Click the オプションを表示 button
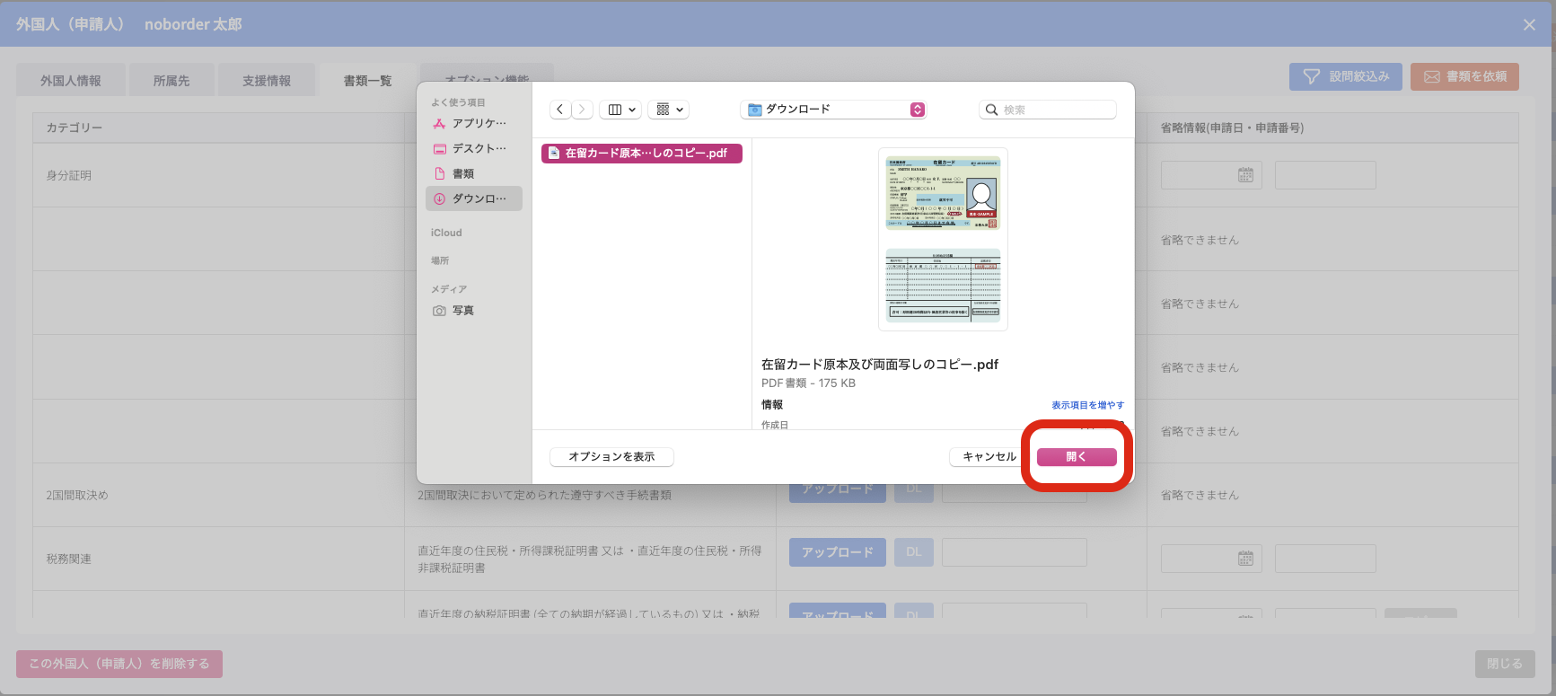1556x696 pixels. tap(611, 457)
